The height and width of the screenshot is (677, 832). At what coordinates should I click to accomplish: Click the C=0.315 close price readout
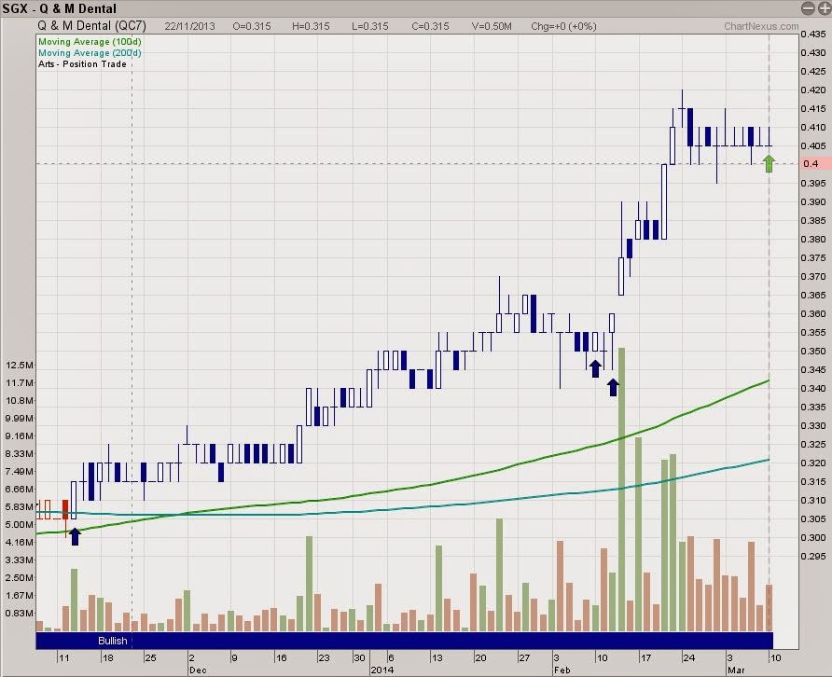point(430,26)
